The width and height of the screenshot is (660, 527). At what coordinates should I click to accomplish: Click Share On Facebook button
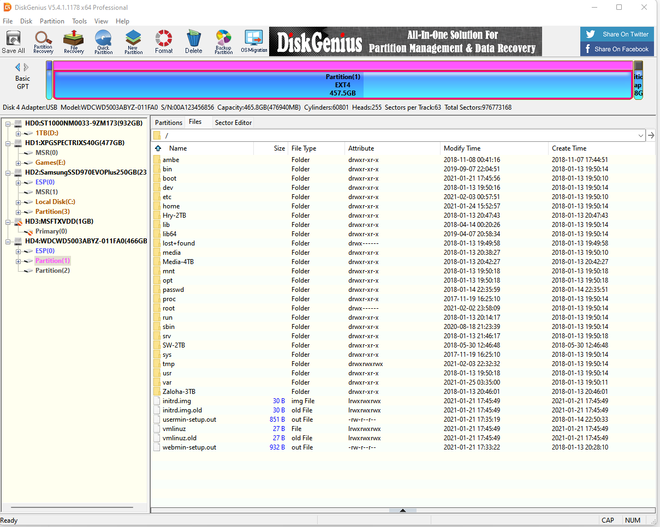click(617, 49)
